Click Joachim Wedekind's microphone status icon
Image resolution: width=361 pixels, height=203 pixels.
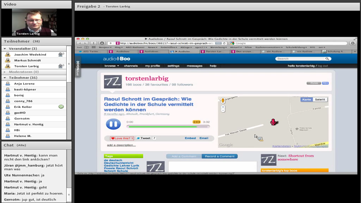[61, 55]
